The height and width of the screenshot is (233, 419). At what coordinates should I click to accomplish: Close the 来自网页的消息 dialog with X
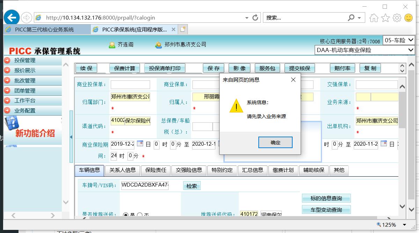(x=293, y=80)
